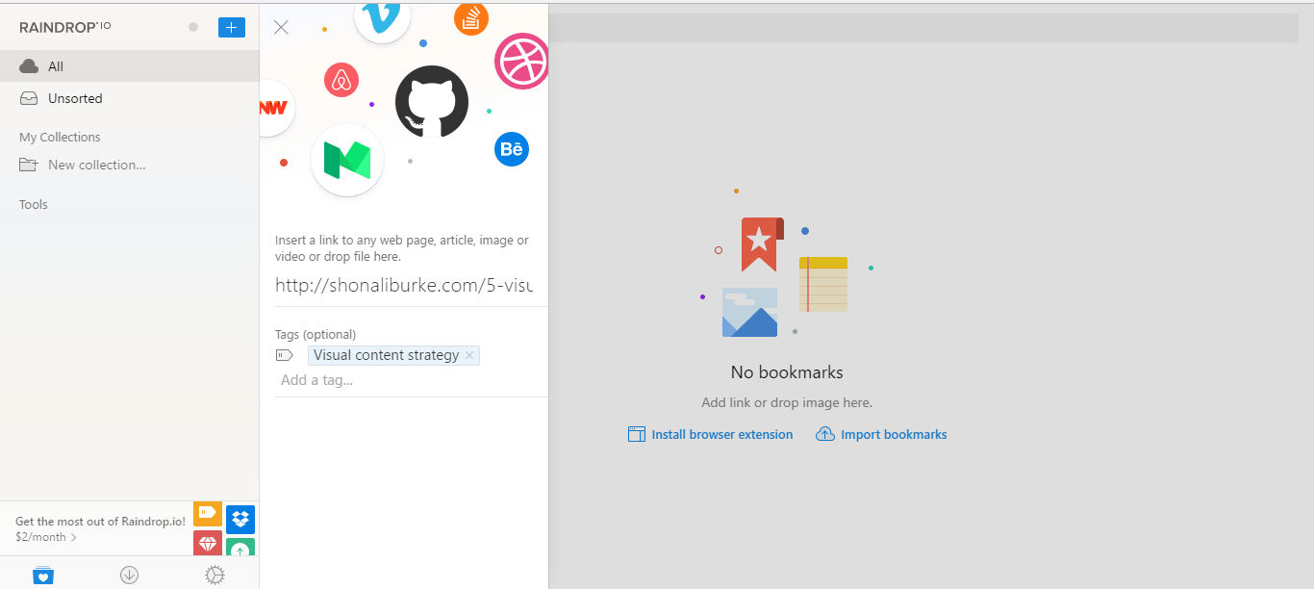1314x589 pixels.
Task: Click Install browser extension link
Action: point(711,434)
